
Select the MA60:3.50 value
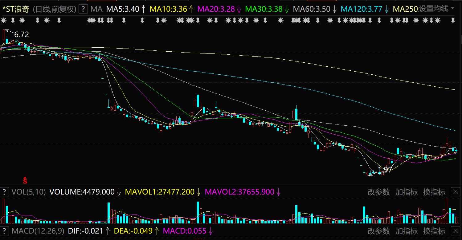pos(312,9)
